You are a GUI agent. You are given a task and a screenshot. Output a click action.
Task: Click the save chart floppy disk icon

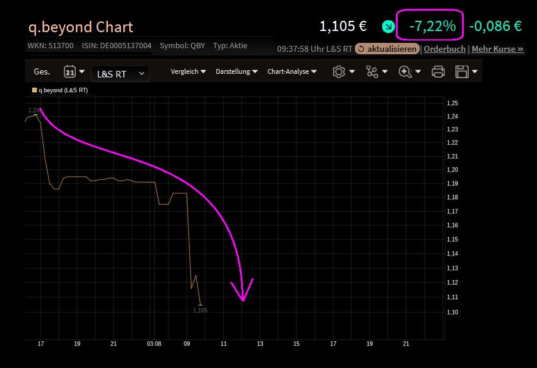(461, 71)
